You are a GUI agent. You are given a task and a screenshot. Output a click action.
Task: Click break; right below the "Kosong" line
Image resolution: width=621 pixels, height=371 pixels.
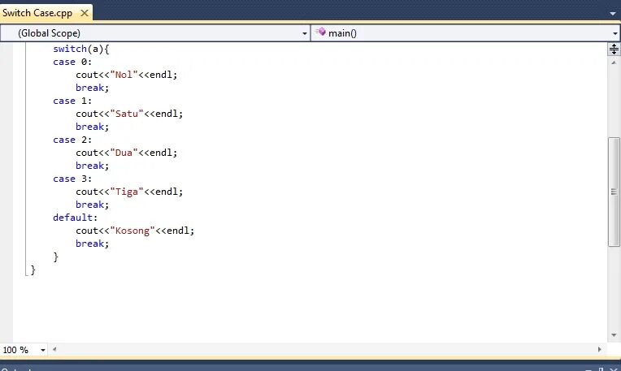click(93, 244)
